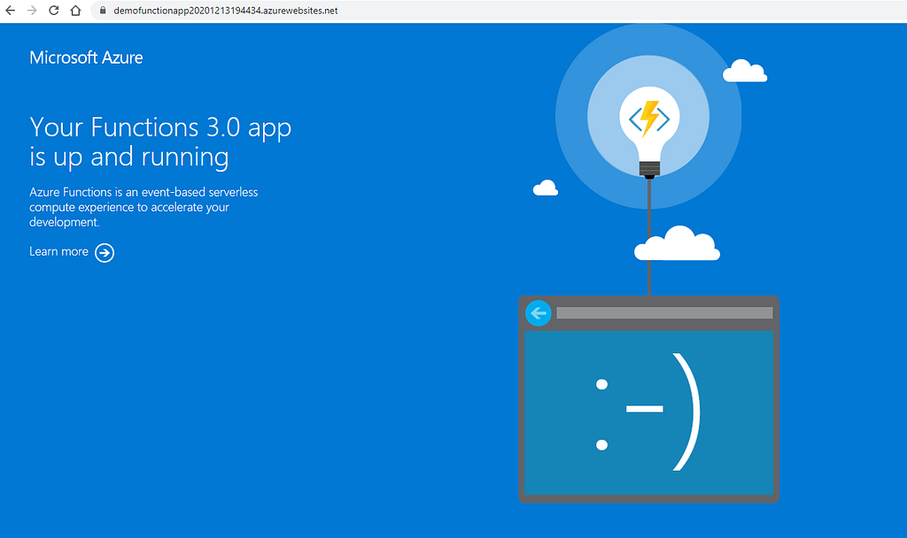The image size is (907, 538).
Task: View site security via padlock icon
Action: point(103,11)
